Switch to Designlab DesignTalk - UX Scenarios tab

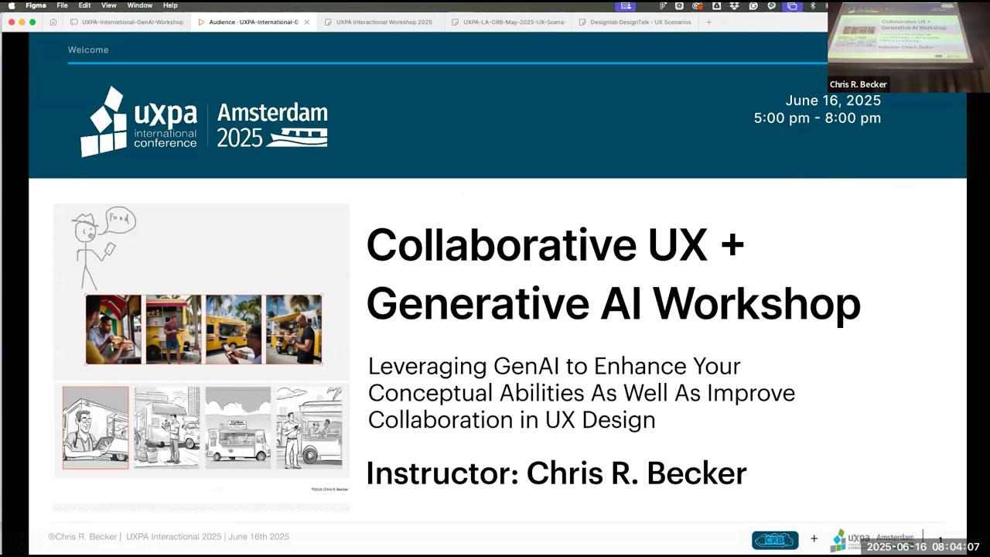pos(635,22)
